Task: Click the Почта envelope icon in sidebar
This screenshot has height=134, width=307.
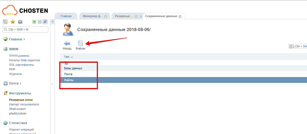Action: coord(6,83)
